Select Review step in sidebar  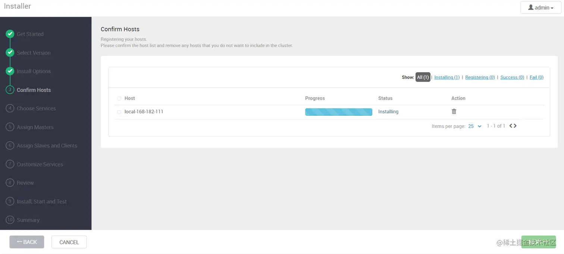pos(25,183)
